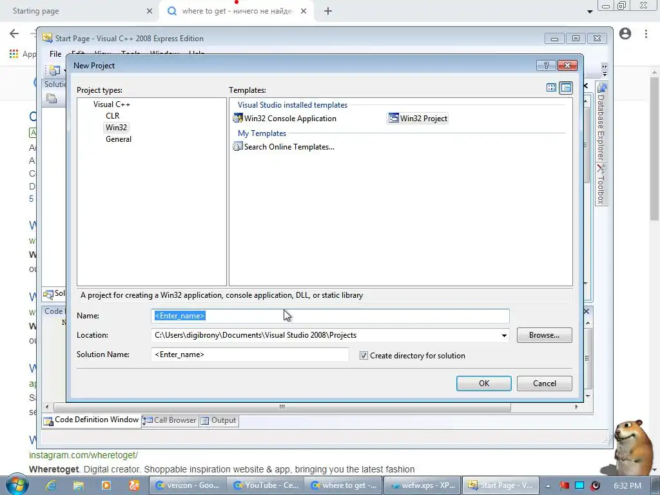
Task: Switch to Call Browser tab
Action: coord(170,420)
